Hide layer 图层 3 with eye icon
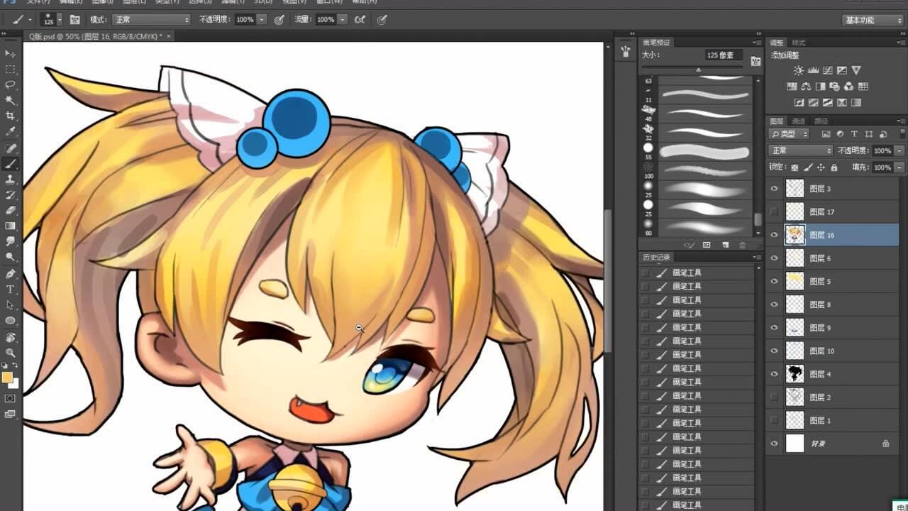Viewport: 908px width, 511px height. [x=774, y=189]
